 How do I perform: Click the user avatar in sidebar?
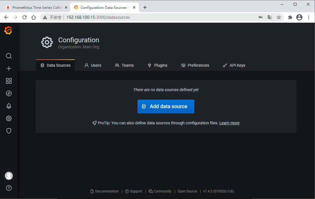pos(9,176)
